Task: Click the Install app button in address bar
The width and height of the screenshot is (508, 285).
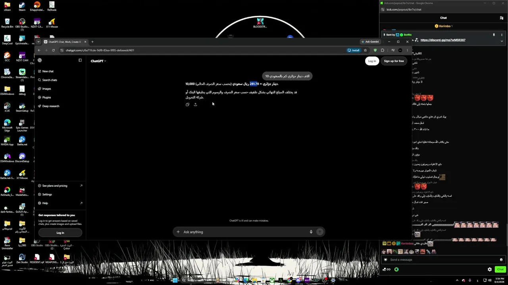Action: [353, 50]
